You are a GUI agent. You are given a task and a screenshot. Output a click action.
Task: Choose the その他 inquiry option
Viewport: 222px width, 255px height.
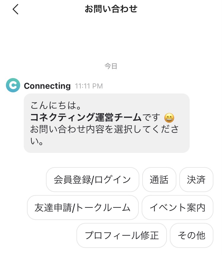192,235
